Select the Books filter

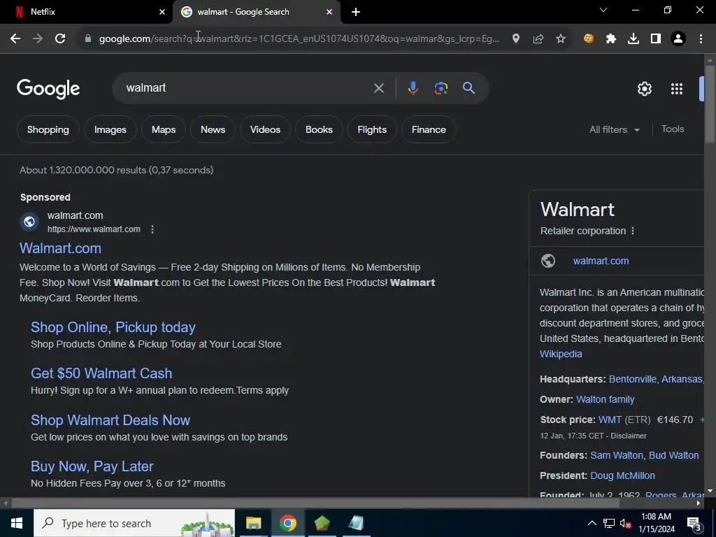(x=319, y=129)
